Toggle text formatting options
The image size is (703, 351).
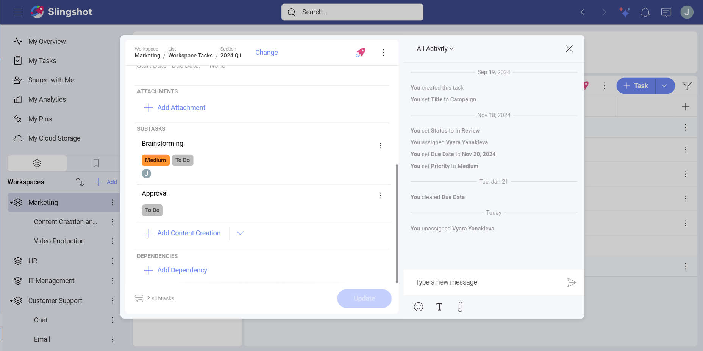point(439,307)
